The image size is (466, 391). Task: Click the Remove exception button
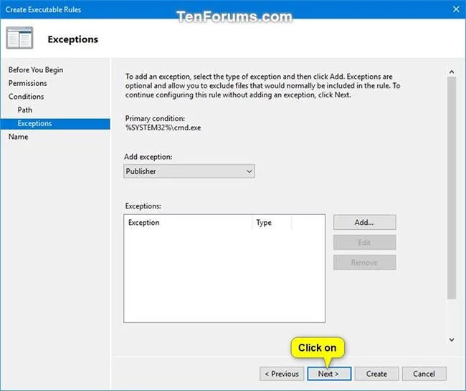(x=364, y=262)
